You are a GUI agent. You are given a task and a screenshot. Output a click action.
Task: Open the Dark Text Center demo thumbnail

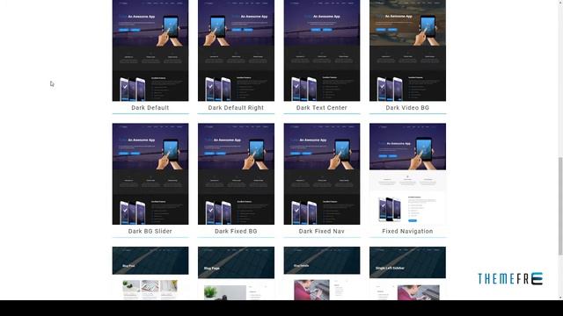pyautogui.click(x=322, y=51)
